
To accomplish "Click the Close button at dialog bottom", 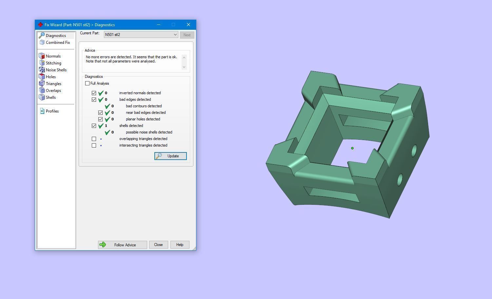I will tap(158, 245).
